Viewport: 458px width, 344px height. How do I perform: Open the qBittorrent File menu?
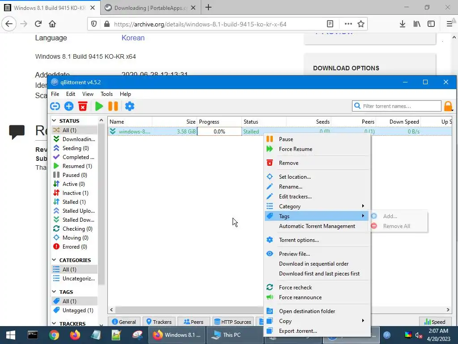click(55, 94)
